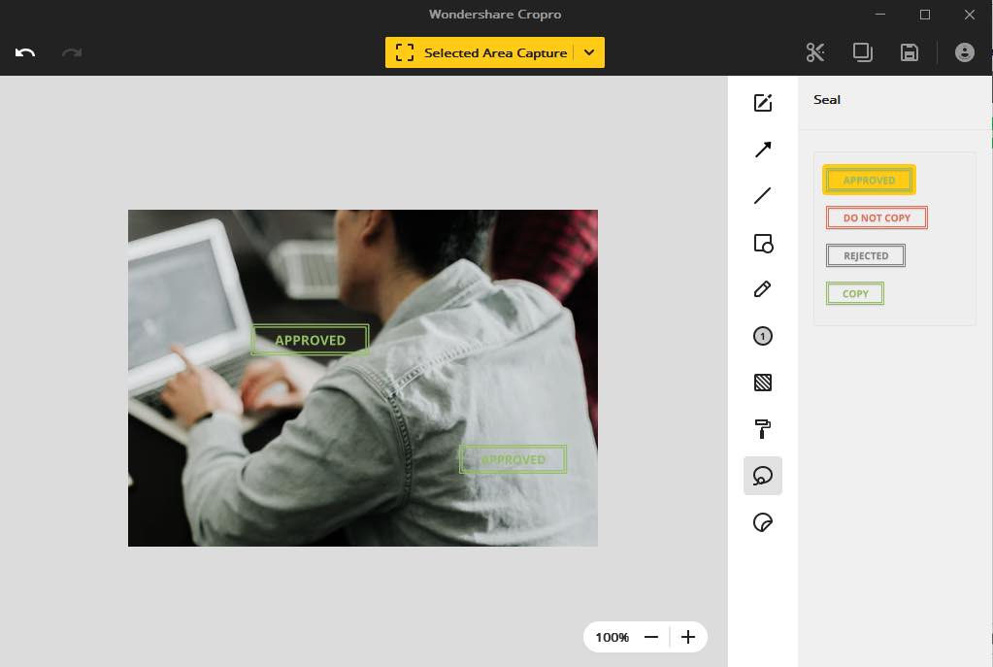Zoom in with the plus button
The image size is (993, 667).
click(688, 637)
